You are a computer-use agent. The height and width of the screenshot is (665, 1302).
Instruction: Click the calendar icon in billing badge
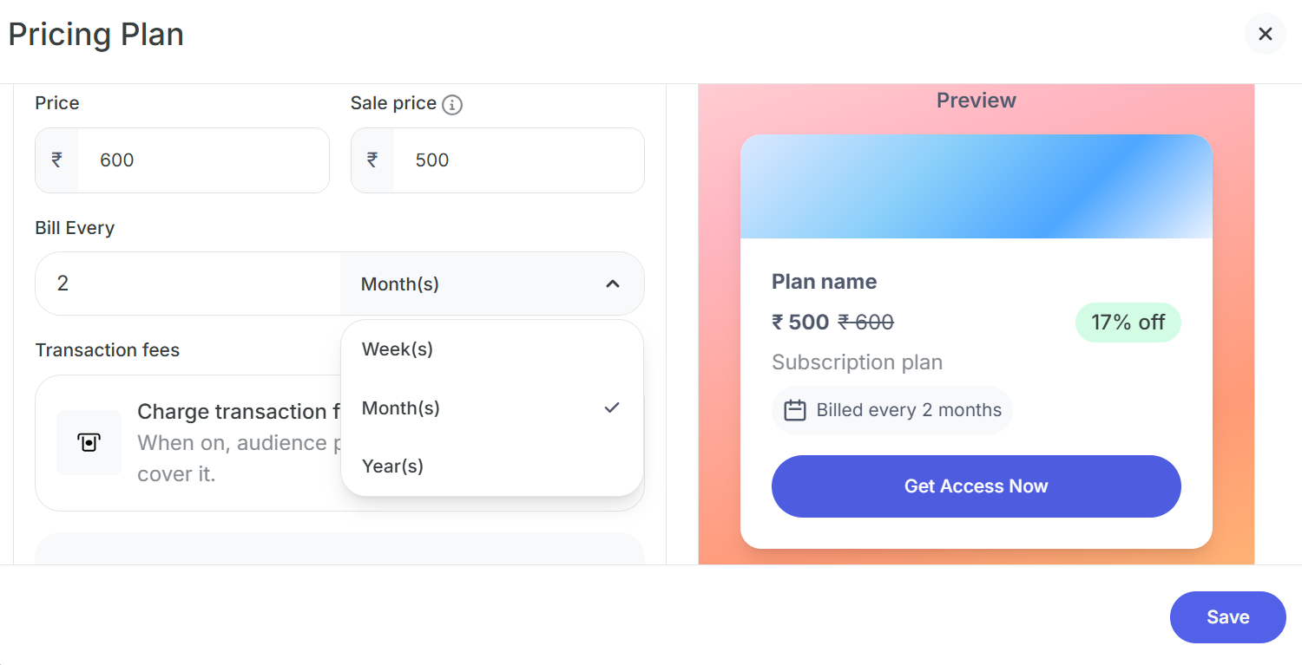[795, 410]
